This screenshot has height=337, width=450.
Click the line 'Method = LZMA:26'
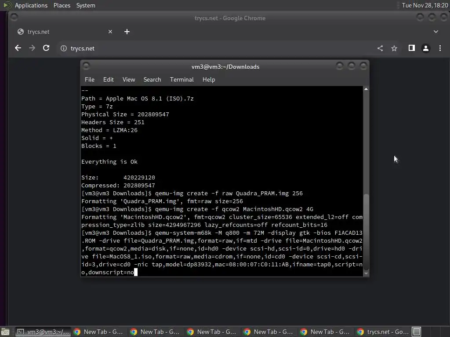click(109, 130)
